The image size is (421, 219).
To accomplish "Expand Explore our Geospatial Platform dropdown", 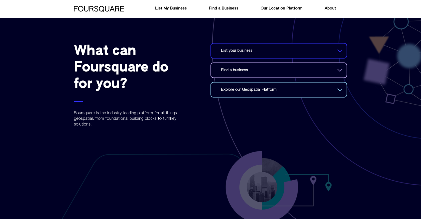I will pyautogui.click(x=279, y=90).
